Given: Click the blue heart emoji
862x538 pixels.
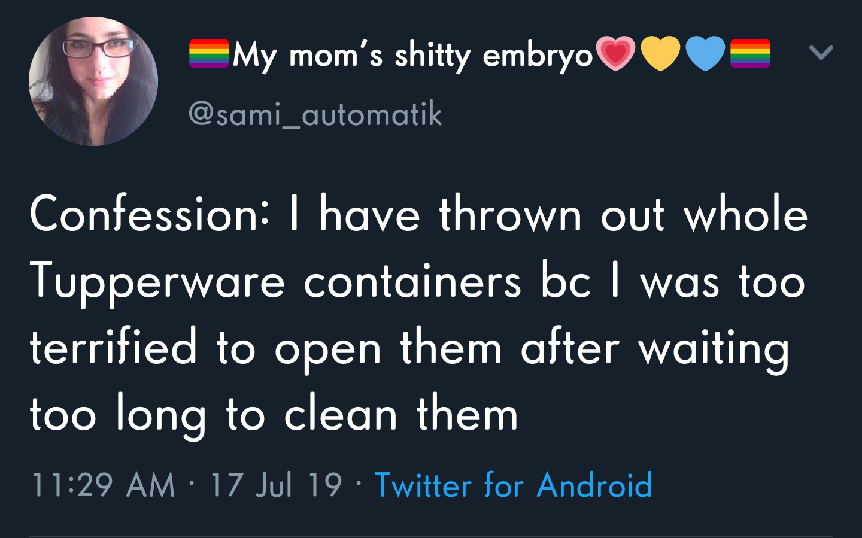Looking at the screenshot, I should [705, 54].
